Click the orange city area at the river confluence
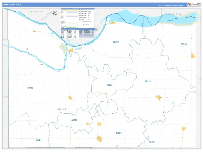Image resolution: width=203 pixels, height=152 pixels. (71, 50)
